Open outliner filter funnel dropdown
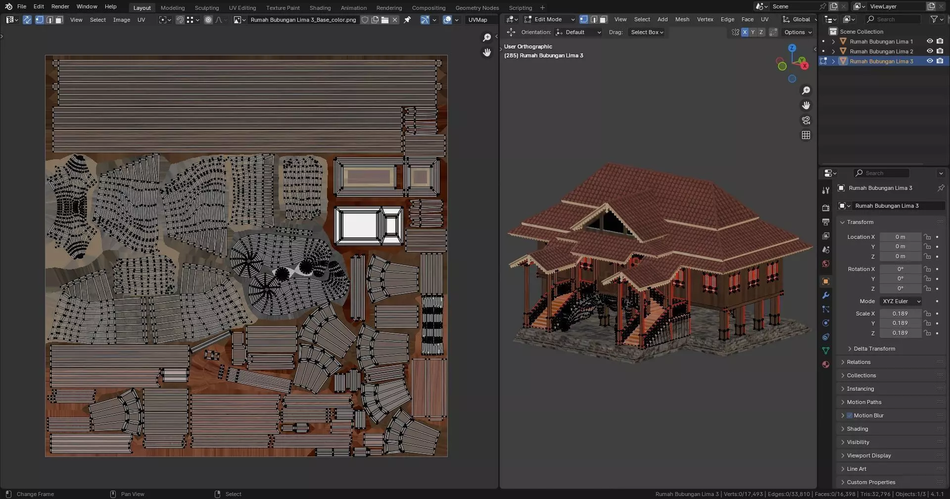Viewport: 950px width, 499px height. (x=936, y=19)
